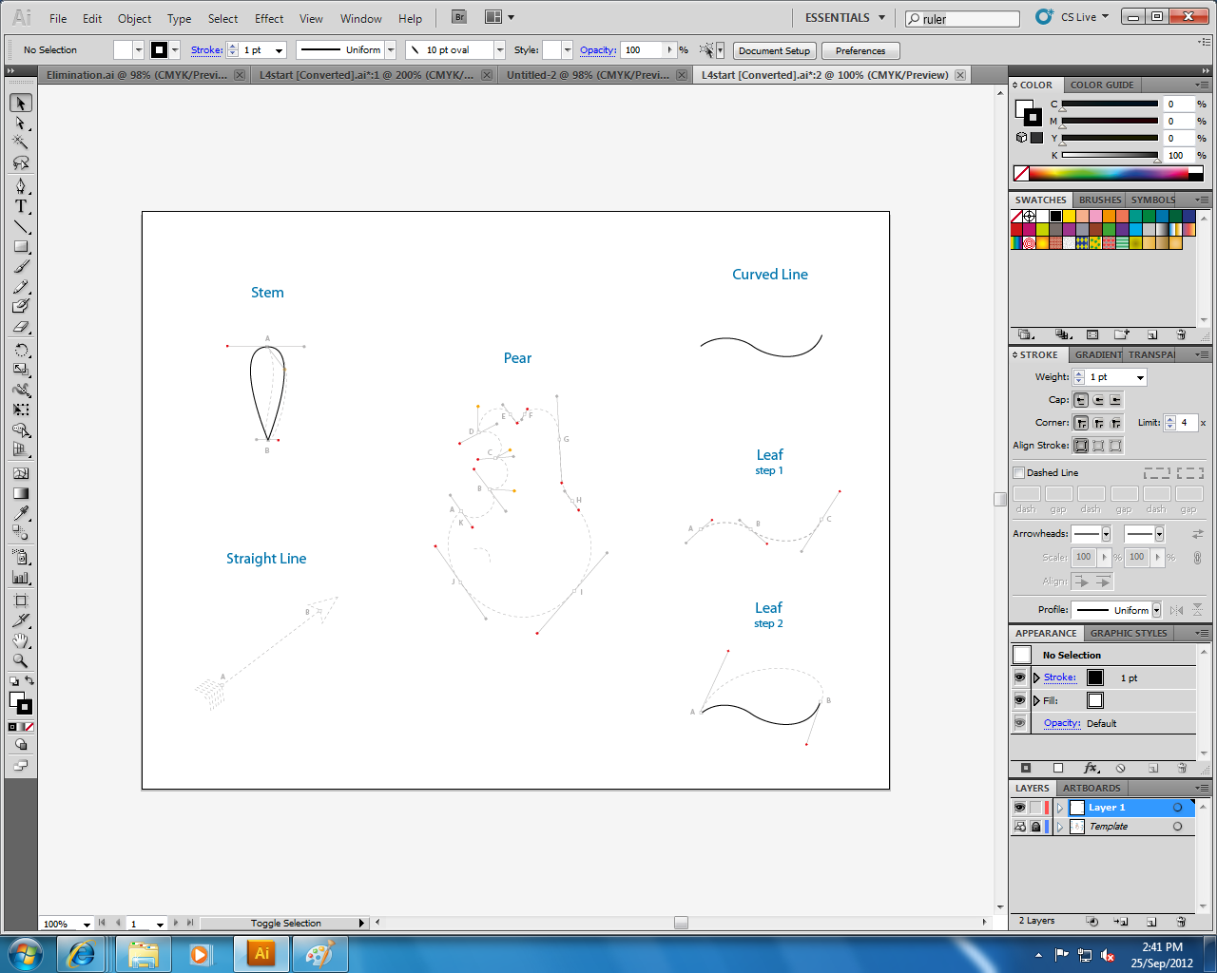Open the Object menu
The image size is (1217, 973).
pos(134,18)
